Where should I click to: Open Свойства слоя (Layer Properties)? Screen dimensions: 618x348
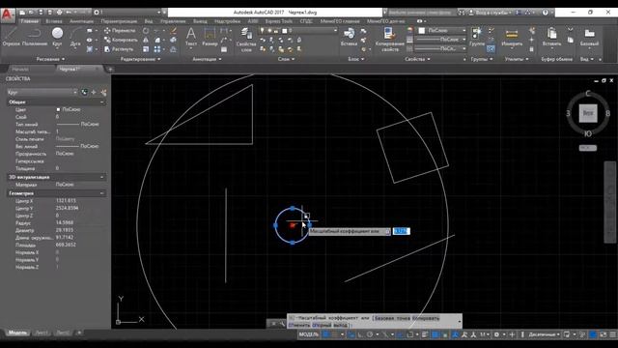246,40
